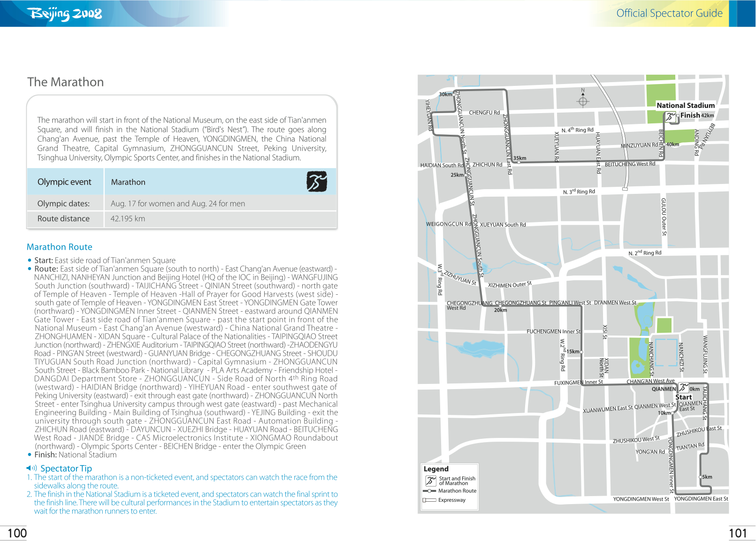Click the 'XUANWUMEN East St' map label
The image size is (756, 559).
[608, 409]
